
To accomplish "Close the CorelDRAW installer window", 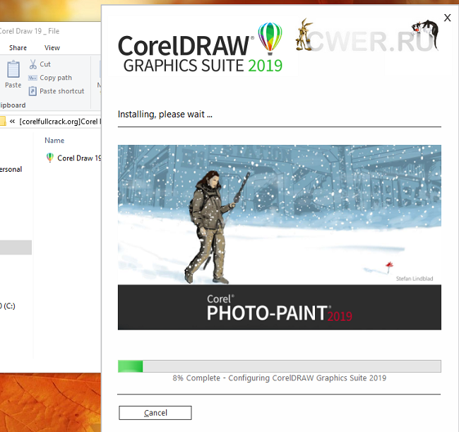I will [447, 18].
